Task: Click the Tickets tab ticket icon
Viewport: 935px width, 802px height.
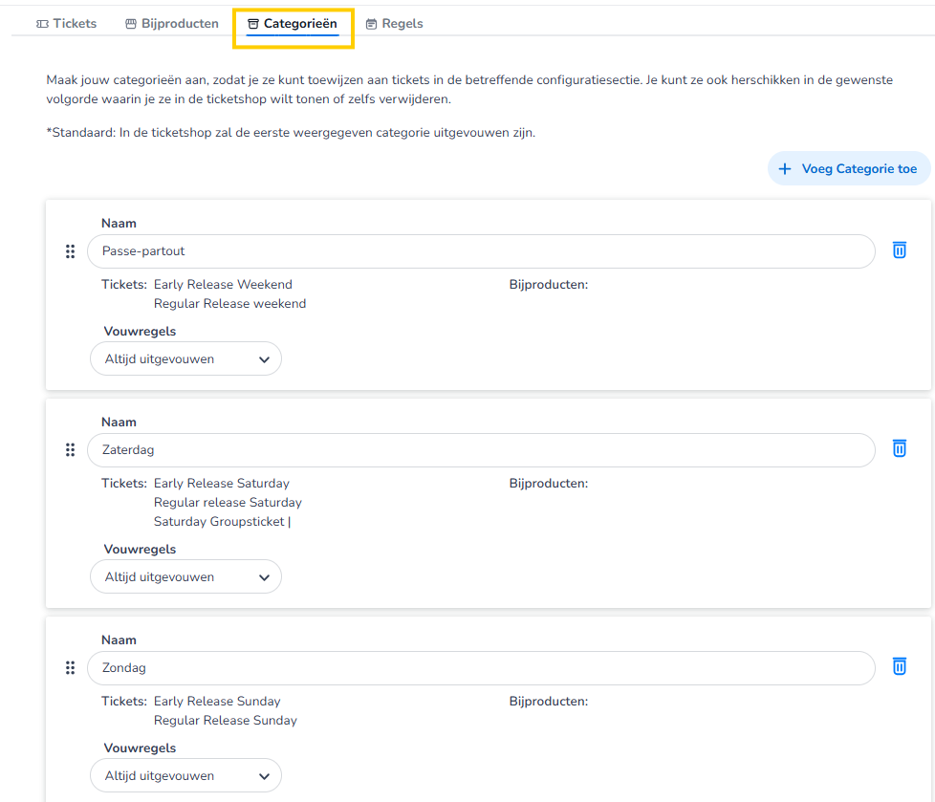Action: (x=42, y=24)
